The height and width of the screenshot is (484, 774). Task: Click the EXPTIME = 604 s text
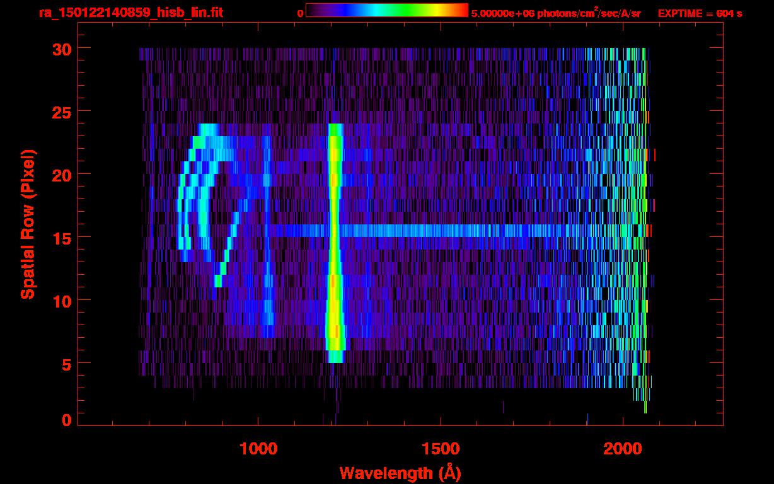point(700,13)
